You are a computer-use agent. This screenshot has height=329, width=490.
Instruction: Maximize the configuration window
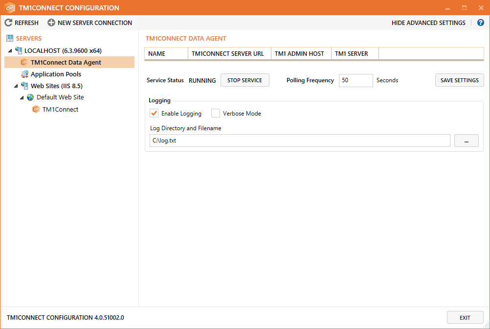[x=465, y=8]
